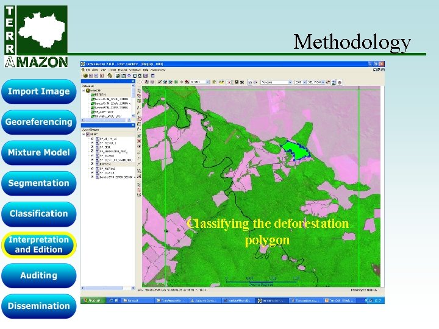The height and width of the screenshot is (329, 439).
Task: Open the Process menu
Action: tap(123, 69)
